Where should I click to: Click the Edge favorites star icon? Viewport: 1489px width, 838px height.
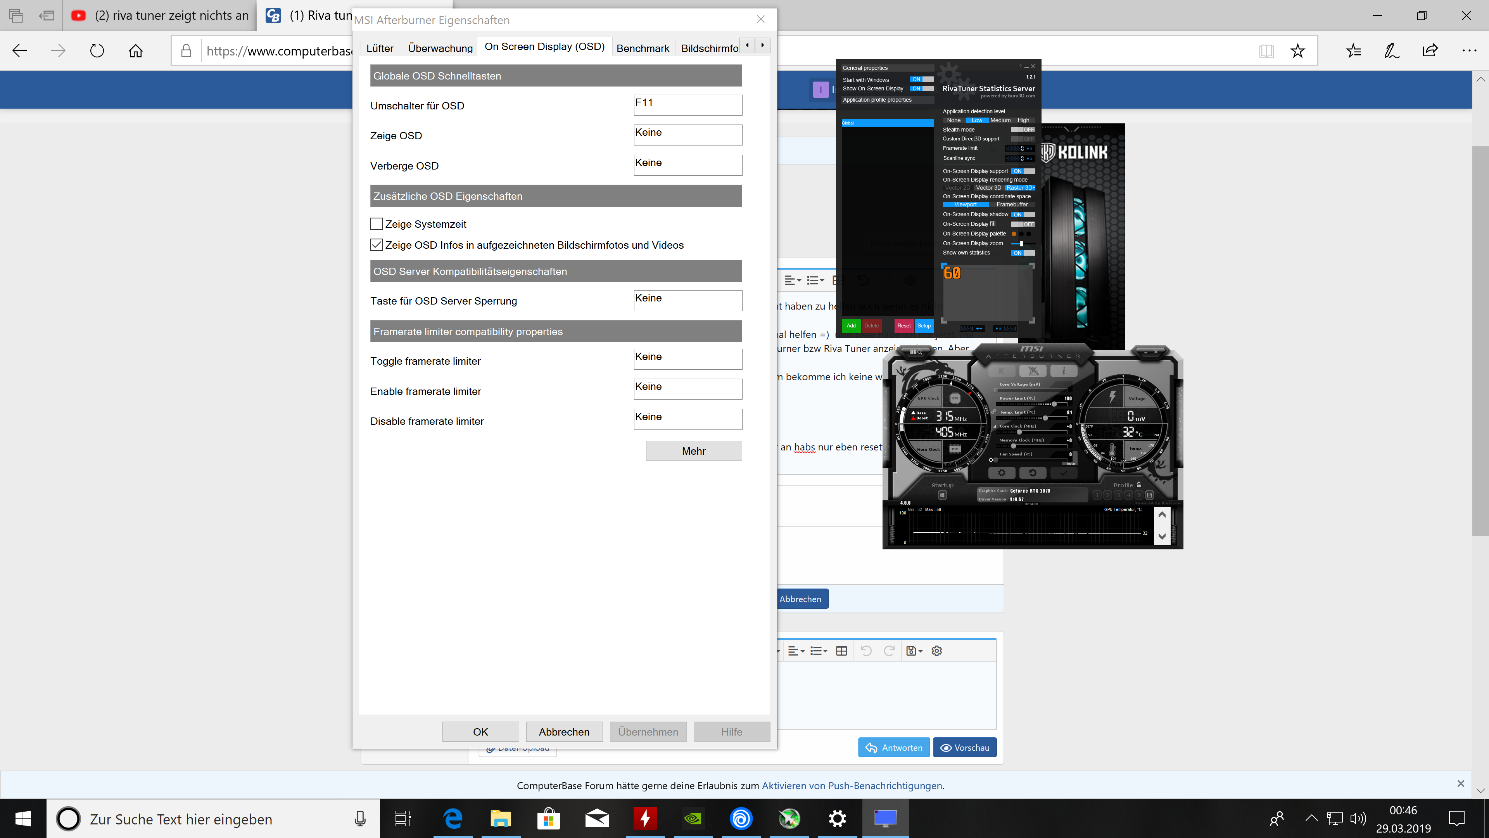coord(1297,51)
